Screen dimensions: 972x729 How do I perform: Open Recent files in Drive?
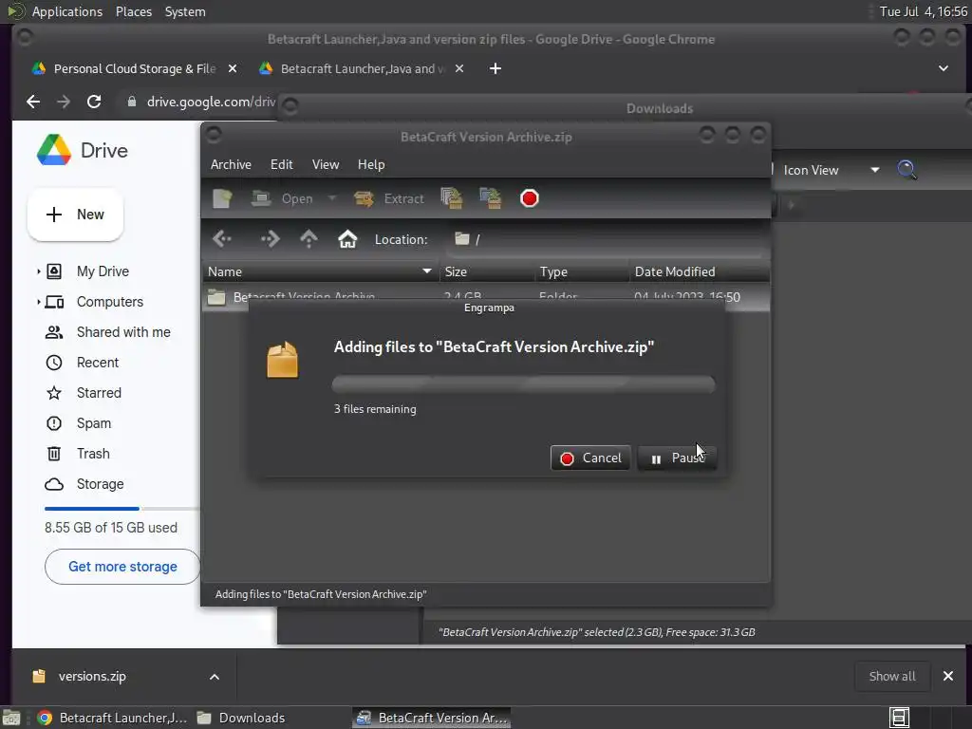click(x=98, y=363)
